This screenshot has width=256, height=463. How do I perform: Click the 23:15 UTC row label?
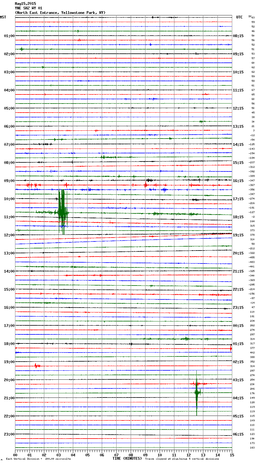point(238,308)
